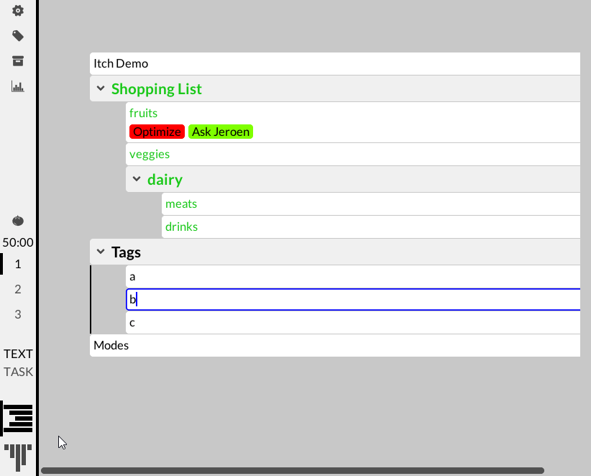Viewport: 591px width, 476px height.
Task: Switch to the board columns view icon
Action: [18, 457]
